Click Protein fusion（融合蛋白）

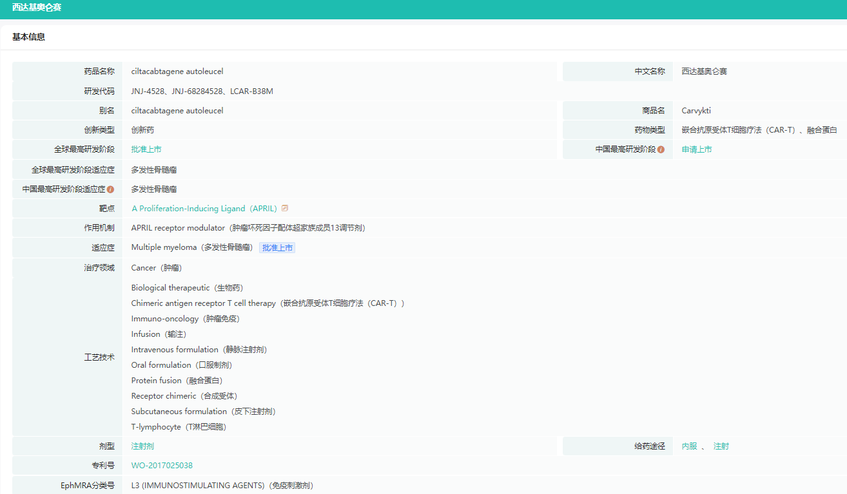(x=177, y=381)
